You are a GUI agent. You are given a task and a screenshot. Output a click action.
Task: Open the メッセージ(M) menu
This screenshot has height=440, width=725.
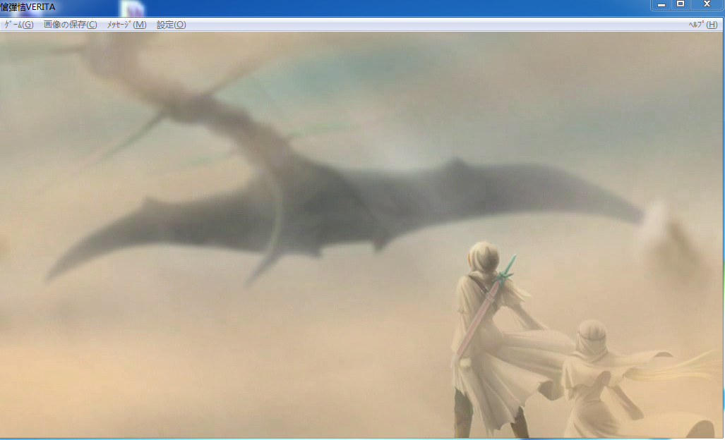coord(126,25)
